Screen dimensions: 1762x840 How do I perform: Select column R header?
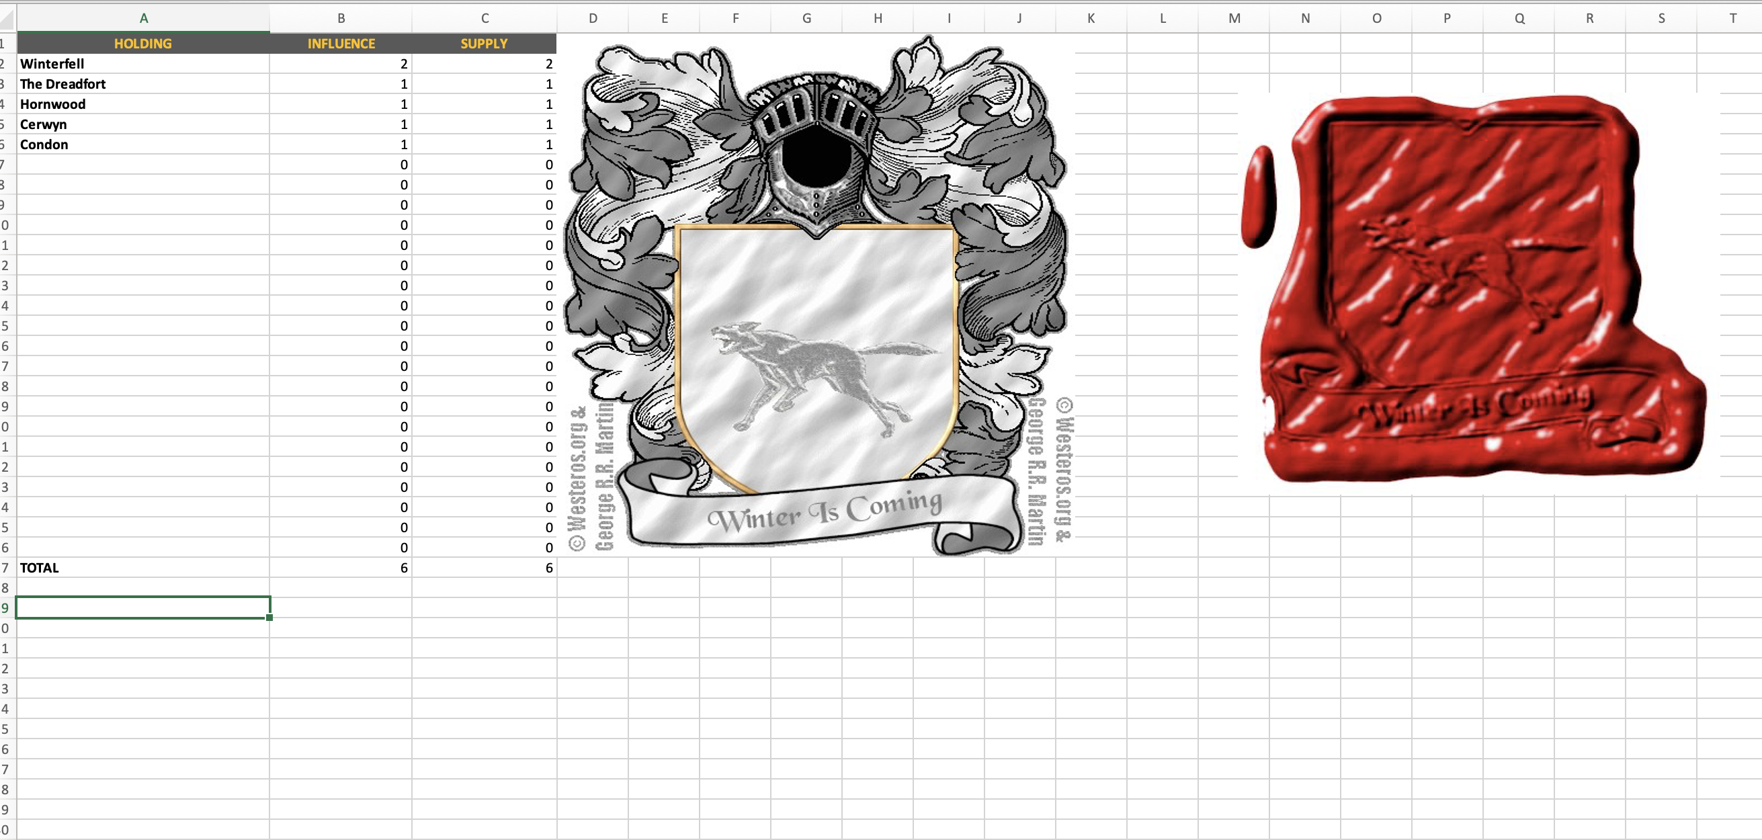(1590, 18)
